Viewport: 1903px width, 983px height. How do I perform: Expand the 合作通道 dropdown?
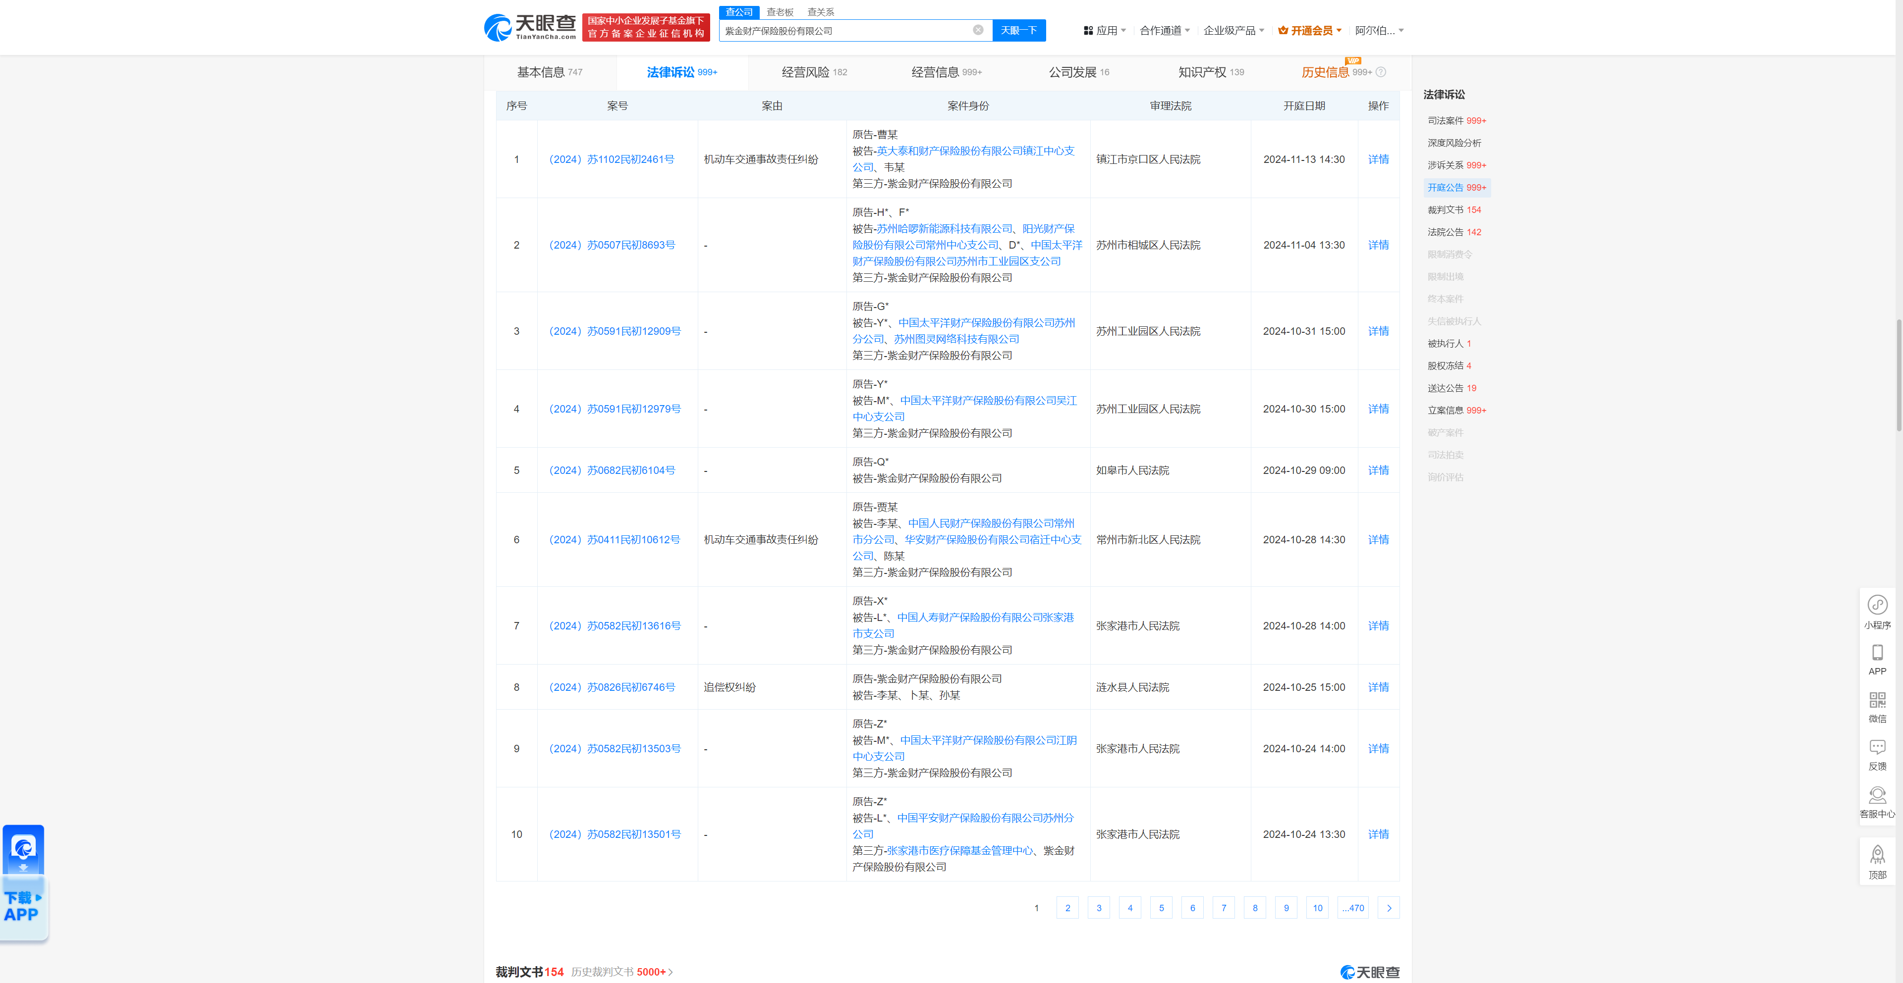(1165, 30)
